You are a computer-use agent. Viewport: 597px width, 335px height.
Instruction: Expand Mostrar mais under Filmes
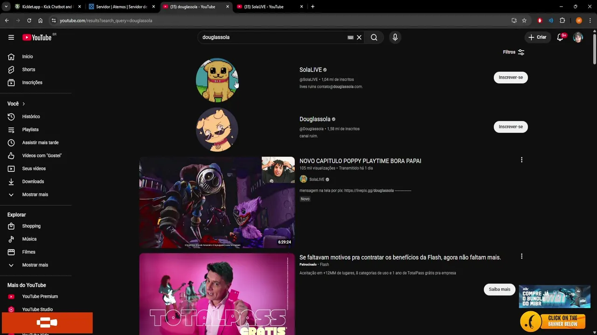click(x=35, y=265)
